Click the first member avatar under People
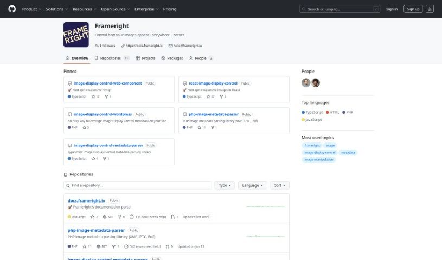442x260 pixels. 306,82
